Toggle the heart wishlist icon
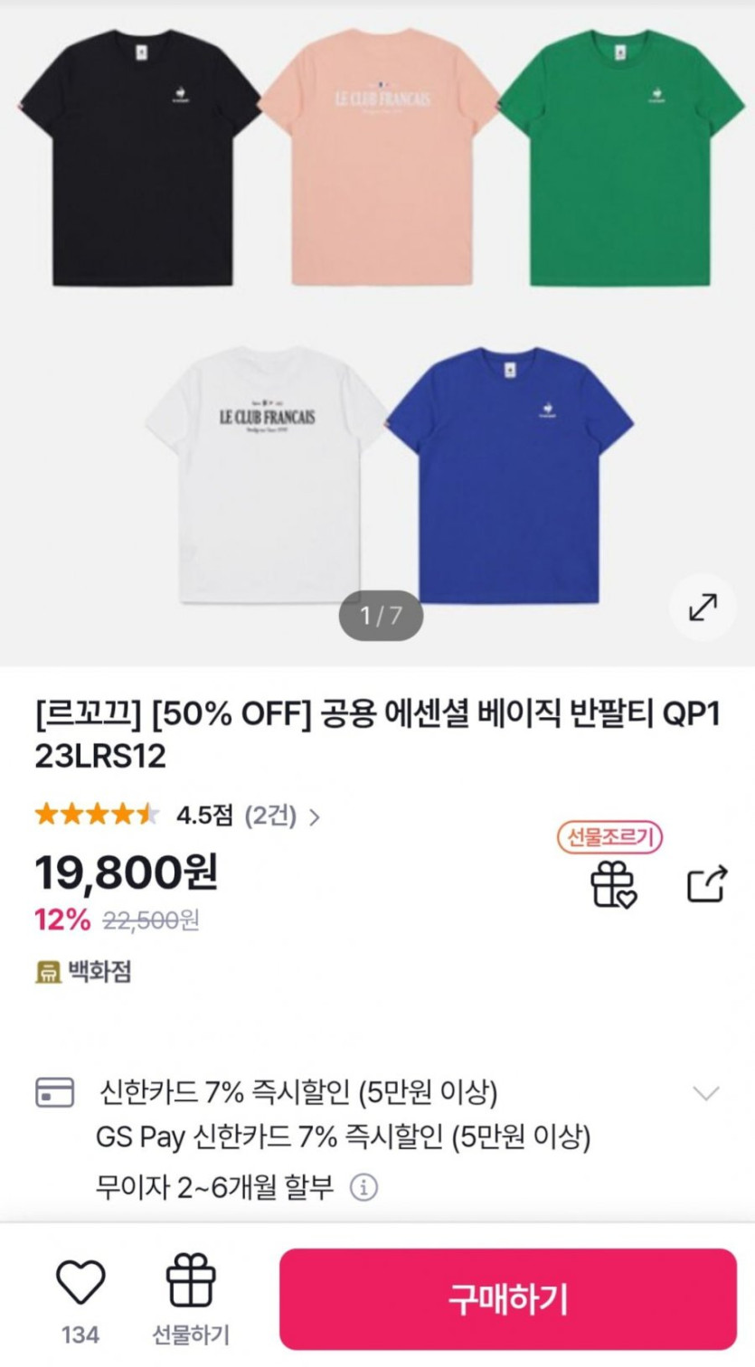The width and height of the screenshot is (755, 1367). point(81,1282)
